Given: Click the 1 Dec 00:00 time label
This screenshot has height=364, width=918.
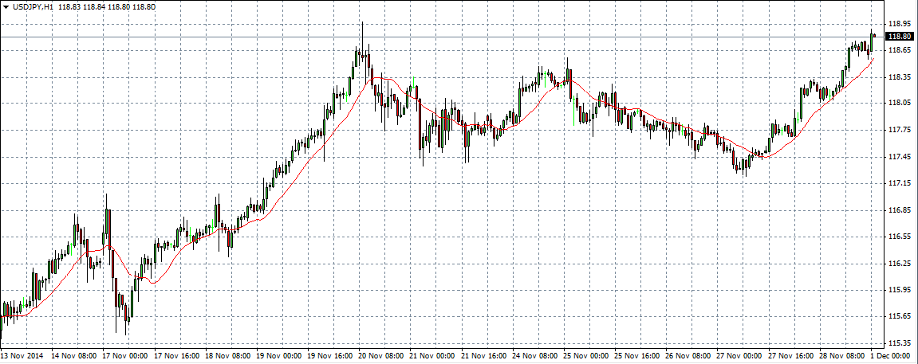Looking at the screenshot, I should click(892, 356).
